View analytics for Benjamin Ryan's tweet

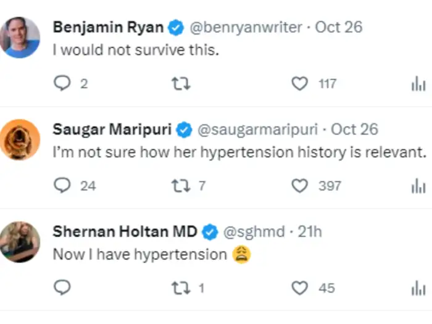click(418, 84)
